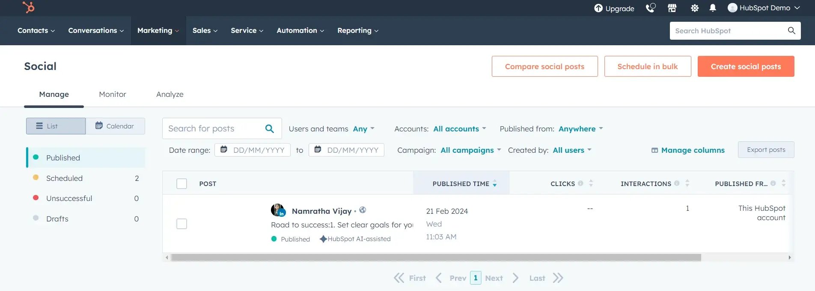The image size is (815, 291).
Task: Click Compare social posts button
Action: pyautogui.click(x=544, y=66)
